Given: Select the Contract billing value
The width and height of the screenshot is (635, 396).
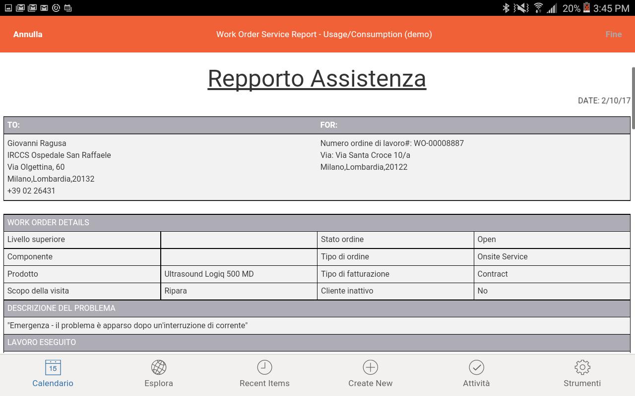Looking at the screenshot, I should pos(493,274).
